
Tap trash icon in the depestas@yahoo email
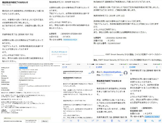(x=112, y=121)
